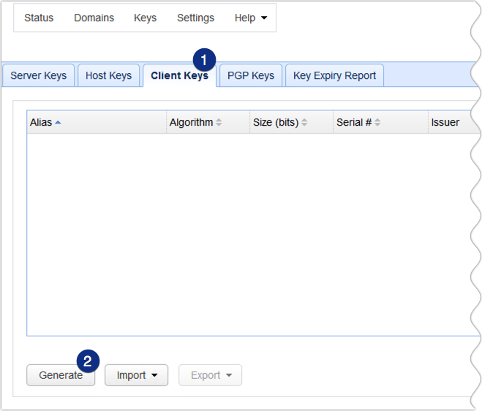This screenshot has height=411, width=482.
Task: Open the PGP Keys tab
Action: coord(251,75)
